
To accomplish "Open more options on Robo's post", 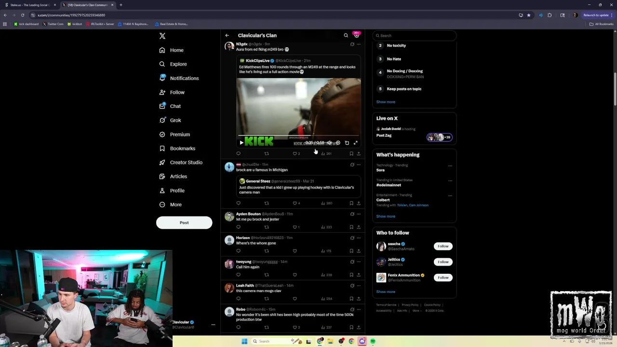I will 359,309.
